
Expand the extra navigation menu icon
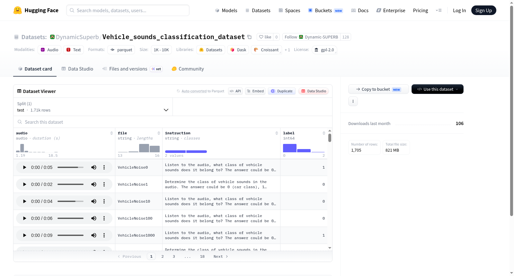[x=439, y=10]
